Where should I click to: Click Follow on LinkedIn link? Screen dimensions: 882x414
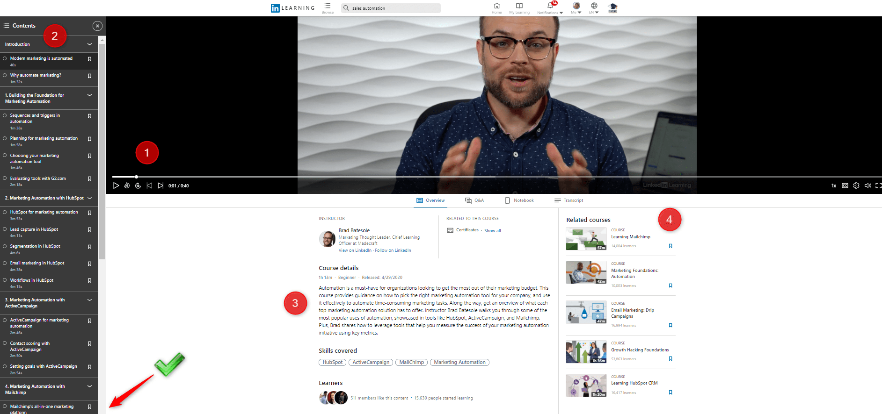[x=393, y=250]
